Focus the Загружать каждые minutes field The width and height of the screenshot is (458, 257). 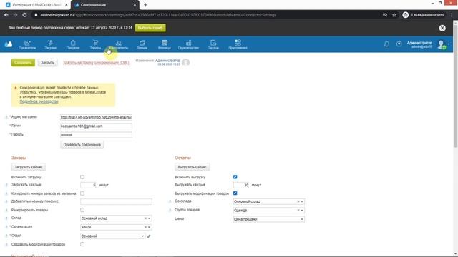coord(88,185)
